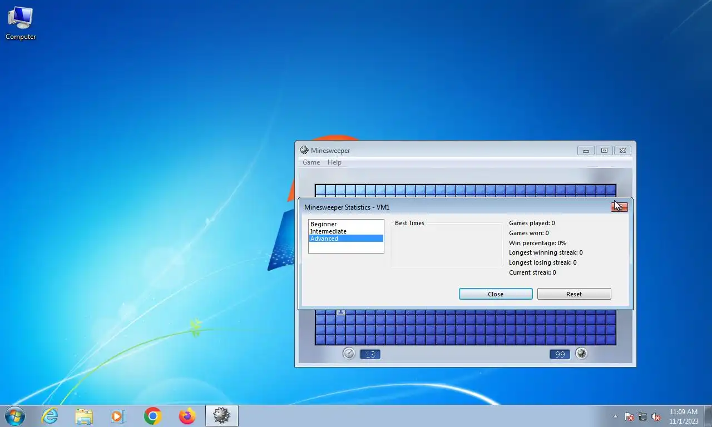The height and width of the screenshot is (427, 712).
Task: Select Beginner in the difficulty list
Action: [x=346, y=224]
